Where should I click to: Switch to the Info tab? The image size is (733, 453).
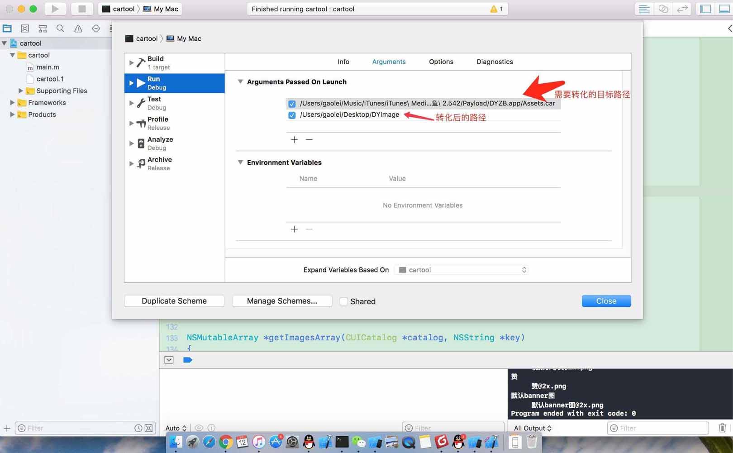pos(343,62)
